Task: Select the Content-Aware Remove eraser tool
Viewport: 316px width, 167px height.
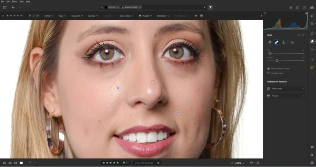Action: pos(270,42)
